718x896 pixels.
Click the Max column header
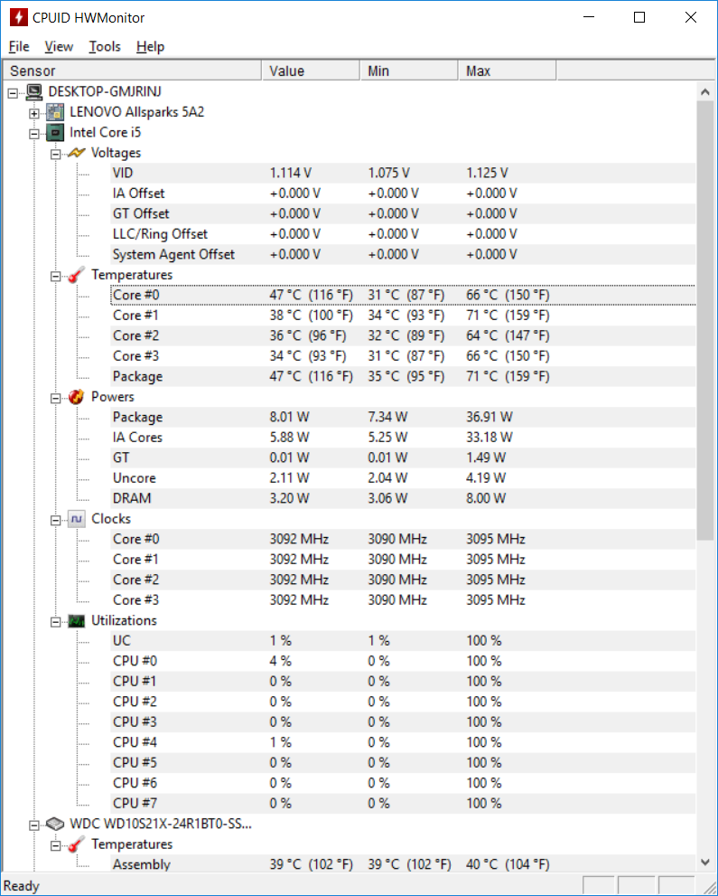[x=506, y=71]
